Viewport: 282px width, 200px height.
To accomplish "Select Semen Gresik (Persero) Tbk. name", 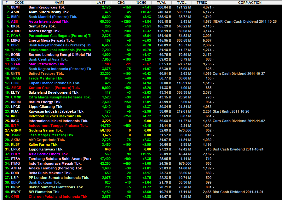I will [54, 88].
